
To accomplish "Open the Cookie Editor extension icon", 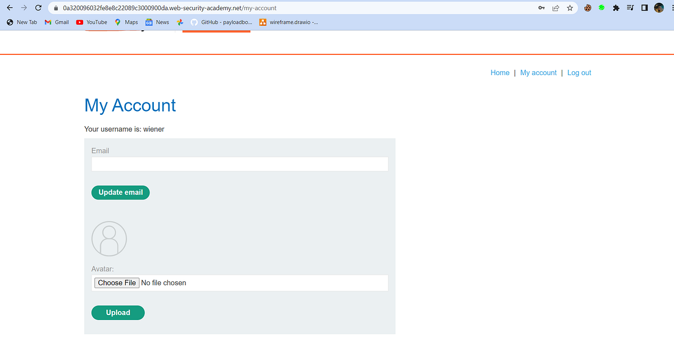I will [588, 8].
